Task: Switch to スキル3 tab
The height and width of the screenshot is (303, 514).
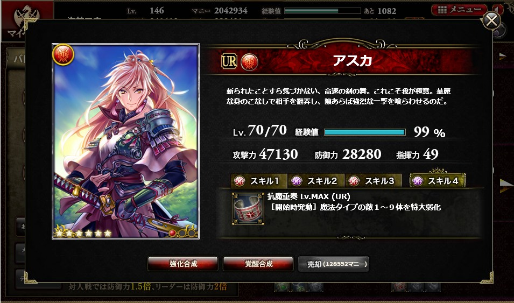Action: click(374, 181)
